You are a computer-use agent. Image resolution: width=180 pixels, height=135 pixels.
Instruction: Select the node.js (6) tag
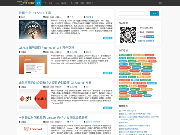149,55
